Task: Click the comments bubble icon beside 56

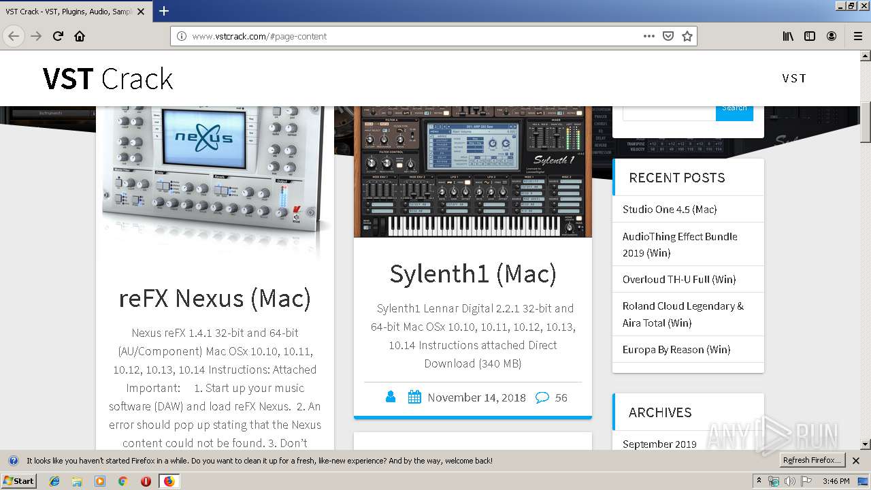Action: point(542,397)
